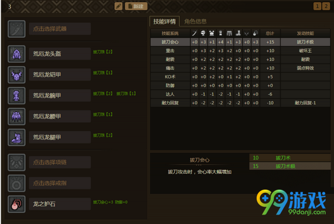Click the 荒厄龙腰甲 waist armor icon

coord(17,116)
